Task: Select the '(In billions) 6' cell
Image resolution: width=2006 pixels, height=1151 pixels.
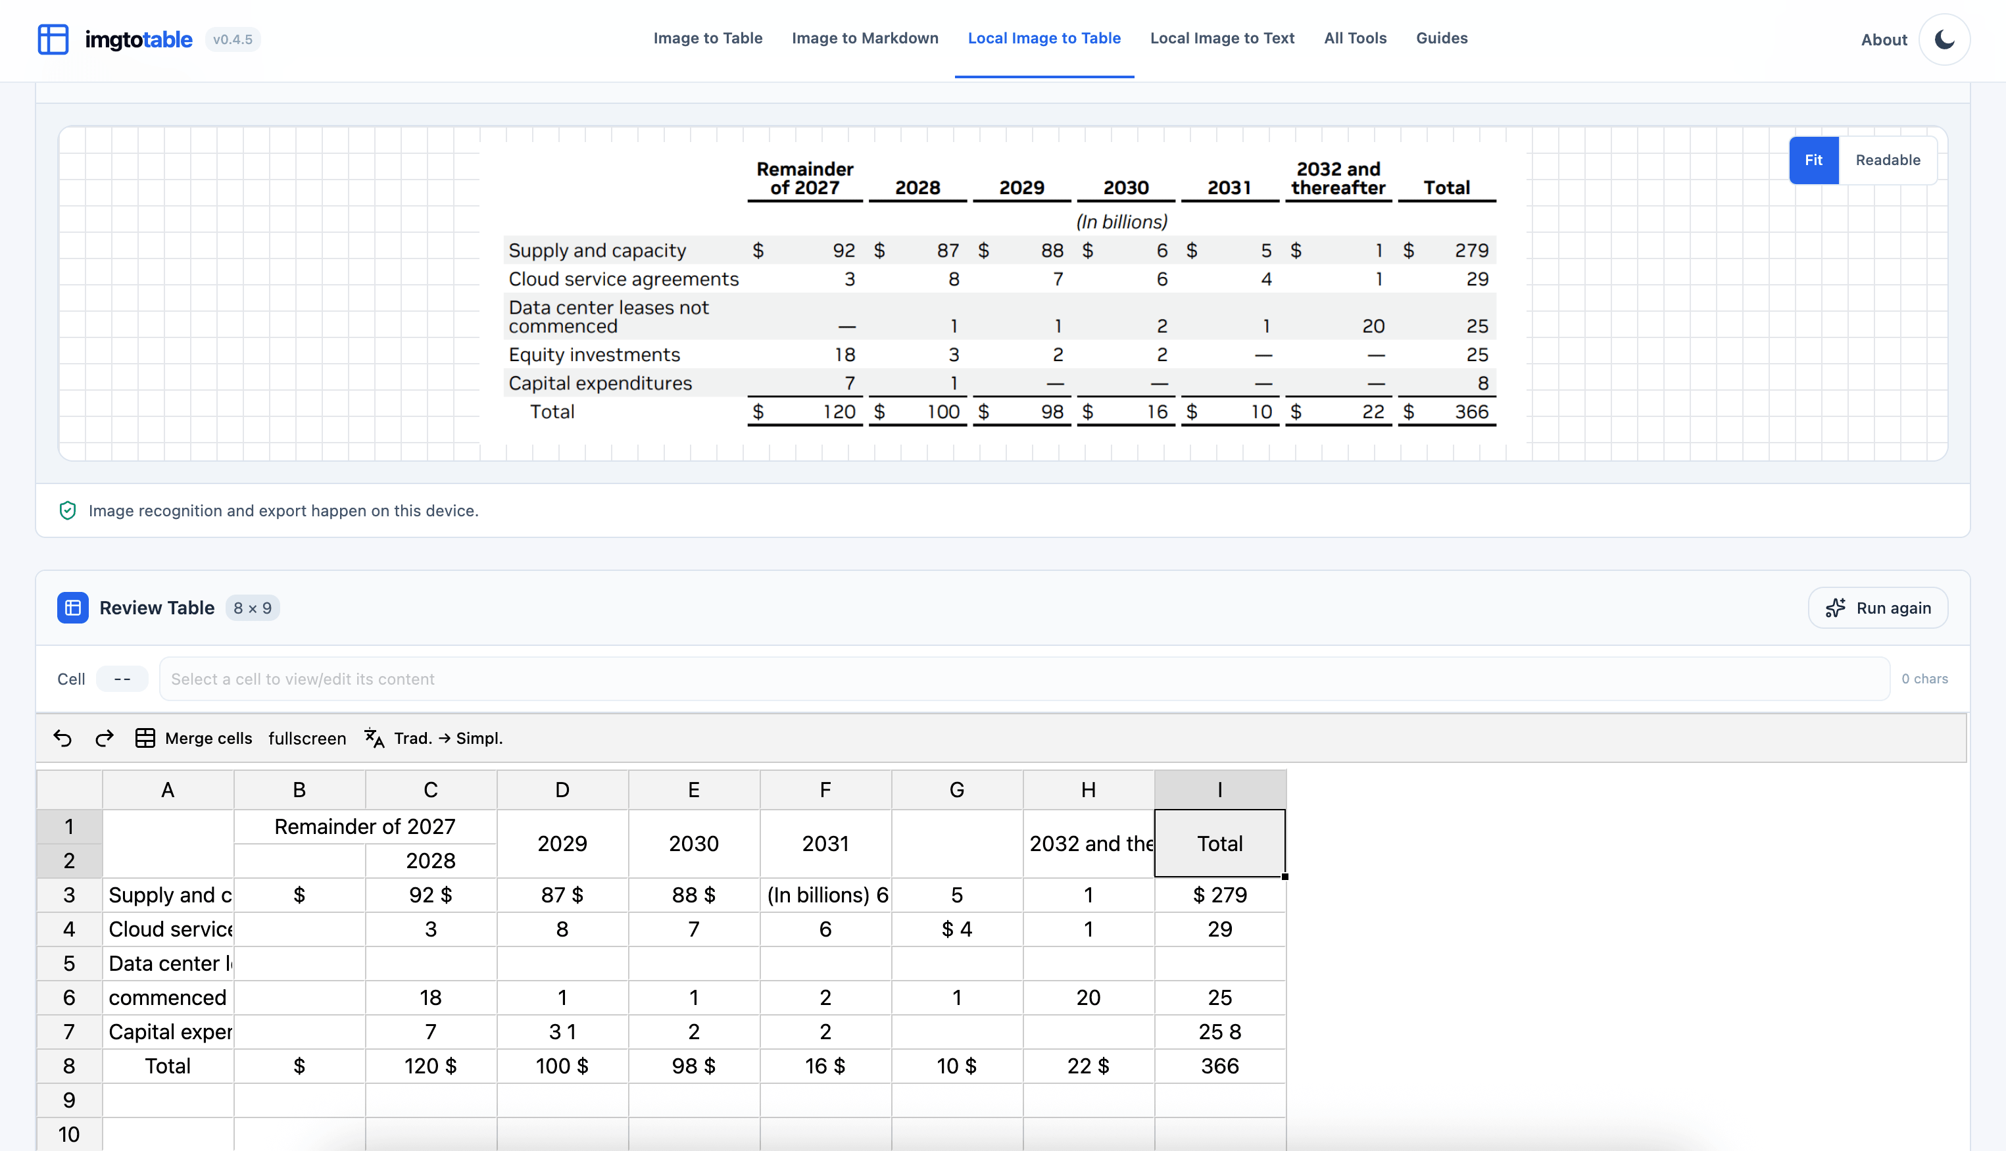Action: click(x=825, y=894)
